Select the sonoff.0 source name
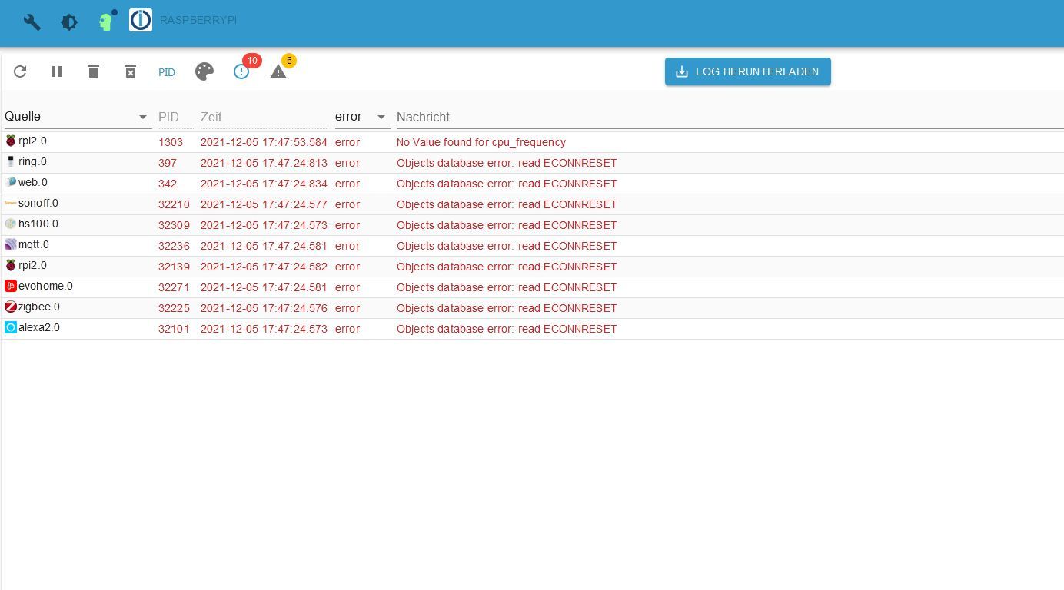Screen dimensions: 1064x590 tap(38, 204)
